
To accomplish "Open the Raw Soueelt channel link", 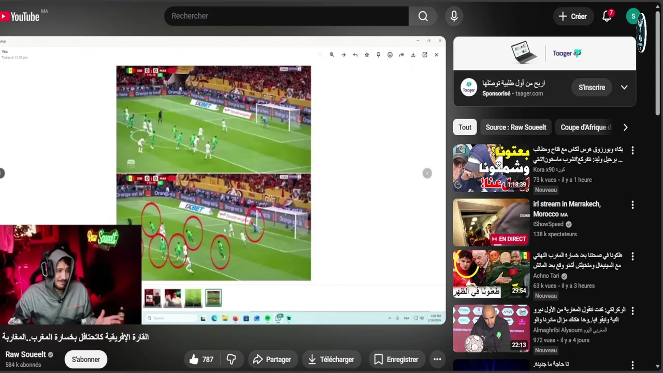I will coord(25,355).
